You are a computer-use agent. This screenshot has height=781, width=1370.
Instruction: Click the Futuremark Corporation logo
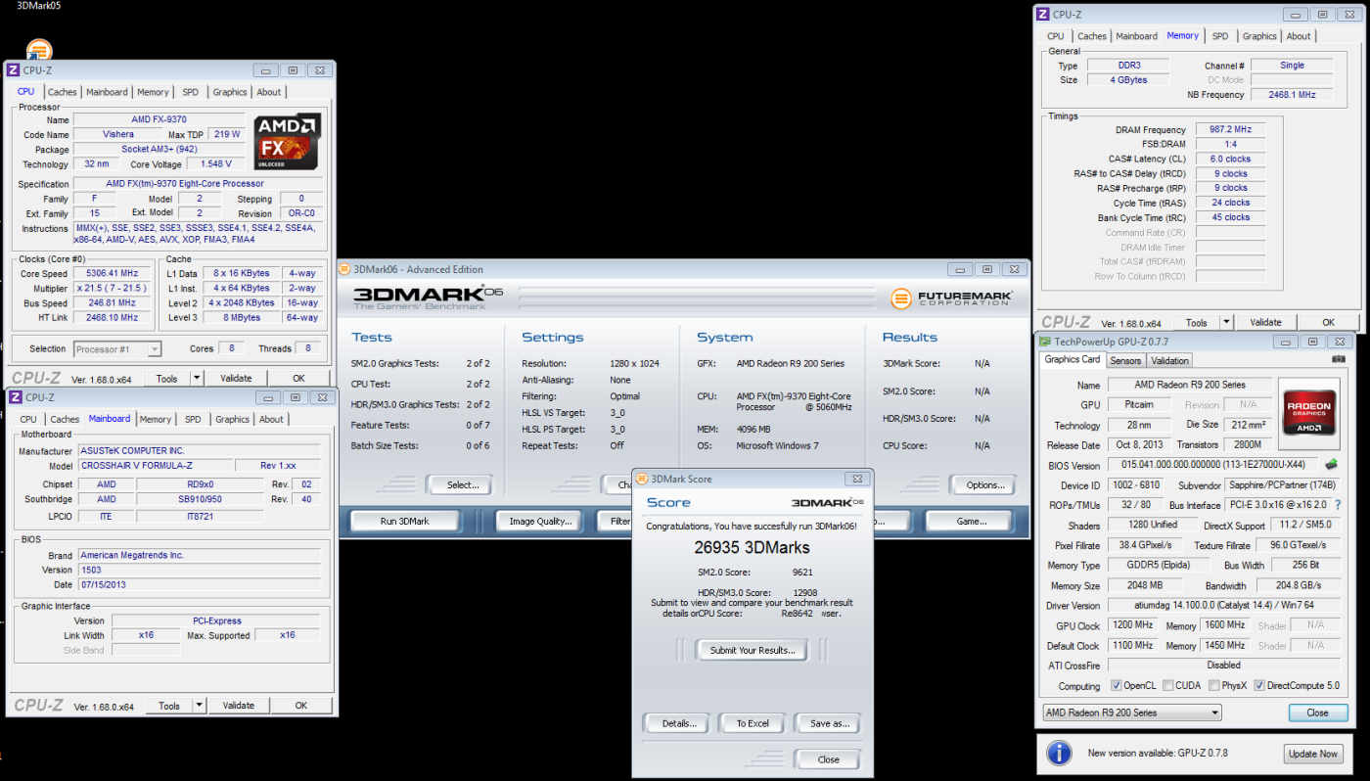pyautogui.click(x=952, y=299)
